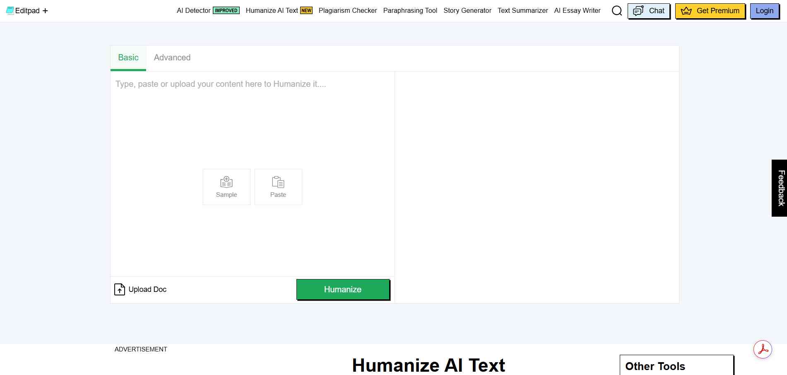Viewport: 787px width, 375px height.
Task: Click the NEW badge by Humanize AI Text
Action: click(x=306, y=11)
